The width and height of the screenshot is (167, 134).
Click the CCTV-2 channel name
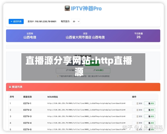[27, 110]
